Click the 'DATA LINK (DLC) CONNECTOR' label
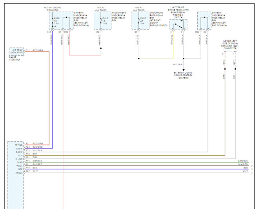The image size is (255, 209). tap(230, 47)
